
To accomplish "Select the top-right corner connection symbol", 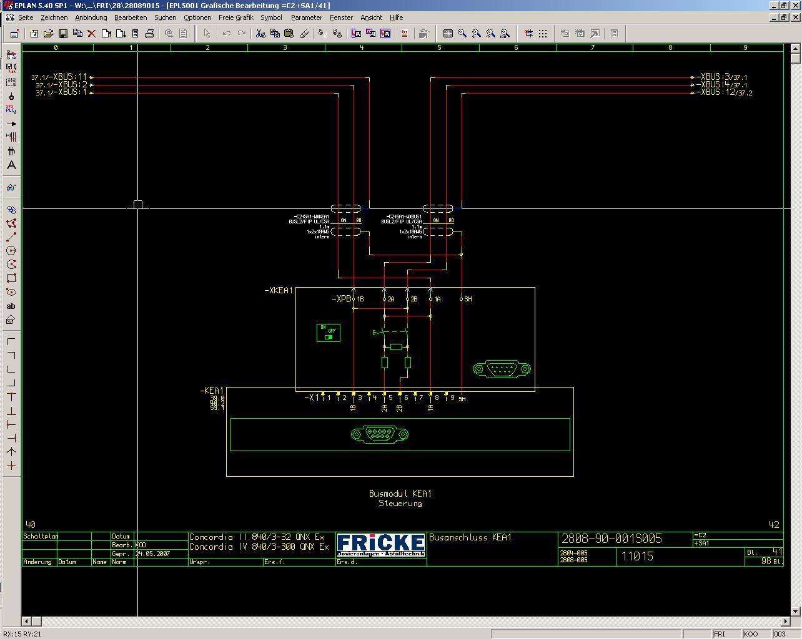I will tap(11, 355).
